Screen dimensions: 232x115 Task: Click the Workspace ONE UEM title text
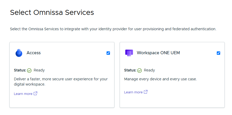[158, 53]
